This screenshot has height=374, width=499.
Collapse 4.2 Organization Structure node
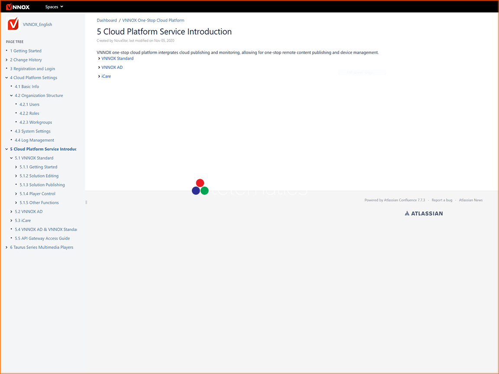pos(11,95)
